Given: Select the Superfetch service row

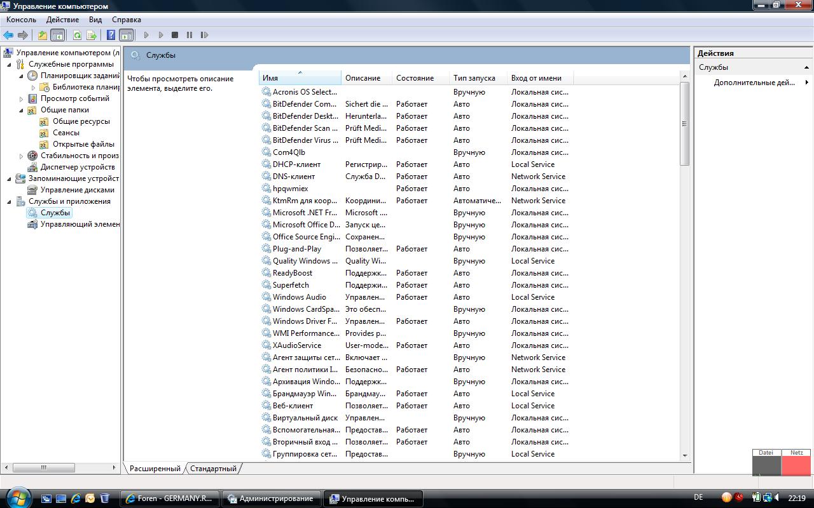Looking at the screenshot, I should click(416, 285).
